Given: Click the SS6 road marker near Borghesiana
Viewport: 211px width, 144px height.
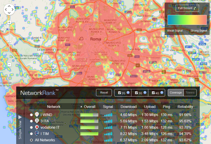Looking at the screenshot, I should click(x=137, y=57).
